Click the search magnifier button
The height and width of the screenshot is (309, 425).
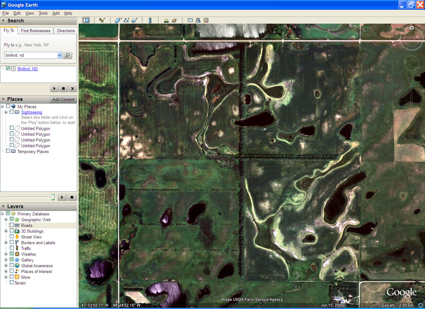coord(67,55)
